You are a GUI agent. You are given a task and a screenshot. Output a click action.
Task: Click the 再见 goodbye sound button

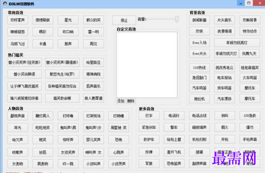93,44
